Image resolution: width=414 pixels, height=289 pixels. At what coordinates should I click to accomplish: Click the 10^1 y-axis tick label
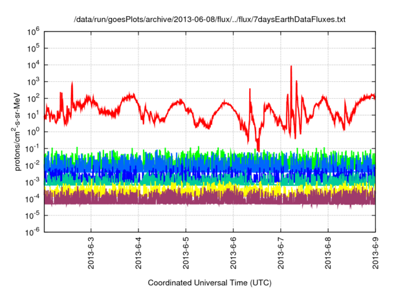pyautogui.click(x=33, y=115)
